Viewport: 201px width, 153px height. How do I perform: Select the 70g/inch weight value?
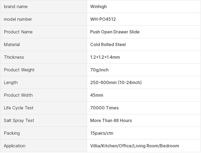point(99,70)
